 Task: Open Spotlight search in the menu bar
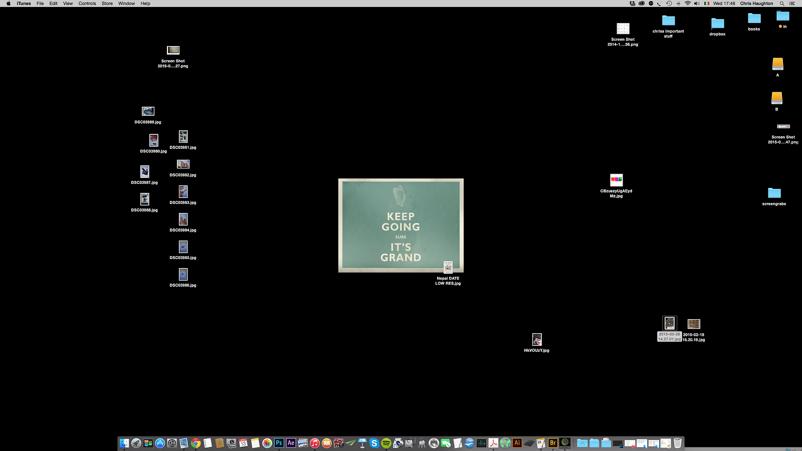(x=782, y=4)
